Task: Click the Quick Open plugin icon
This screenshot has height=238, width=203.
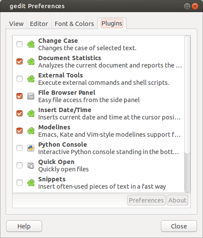Action: point(31,165)
